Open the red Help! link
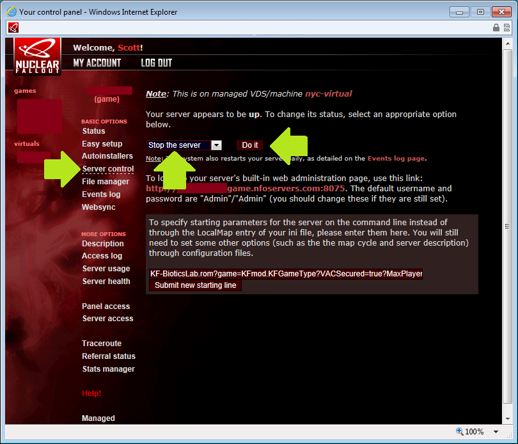 [91, 393]
